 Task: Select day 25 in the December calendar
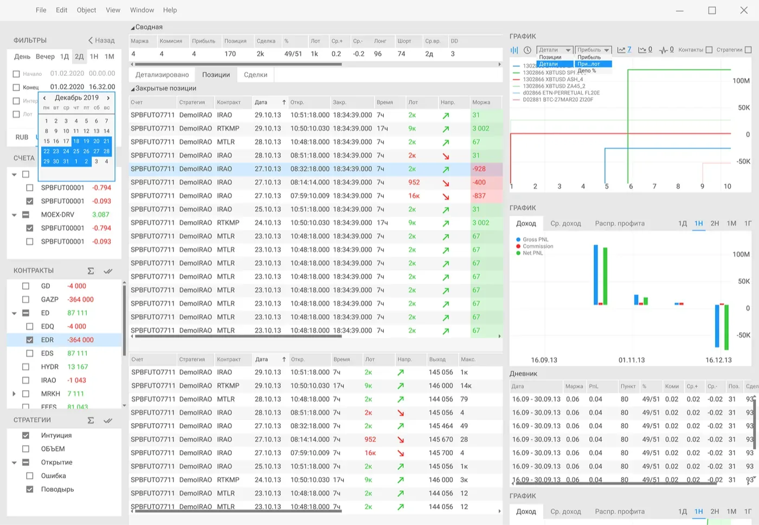click(x=76, y=152)
